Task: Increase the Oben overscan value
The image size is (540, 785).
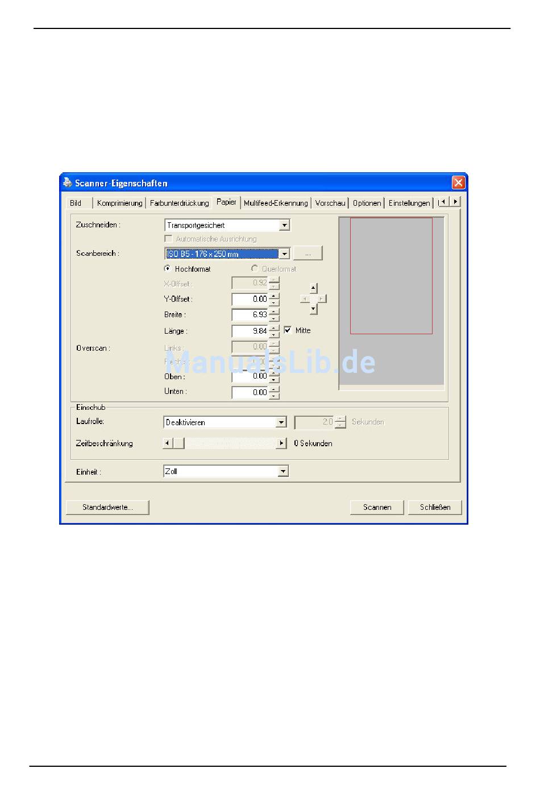Action: click(x=275, y=373)
